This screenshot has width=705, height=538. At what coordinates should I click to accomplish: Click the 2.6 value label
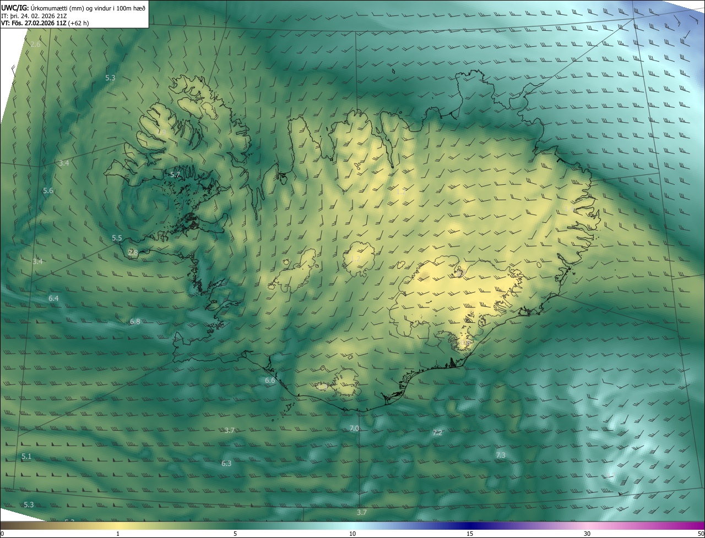(x=35, y=44)
